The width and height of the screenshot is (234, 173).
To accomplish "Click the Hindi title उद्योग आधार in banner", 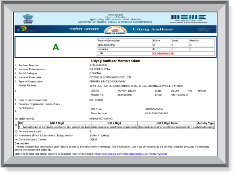I will pos(84,29).
